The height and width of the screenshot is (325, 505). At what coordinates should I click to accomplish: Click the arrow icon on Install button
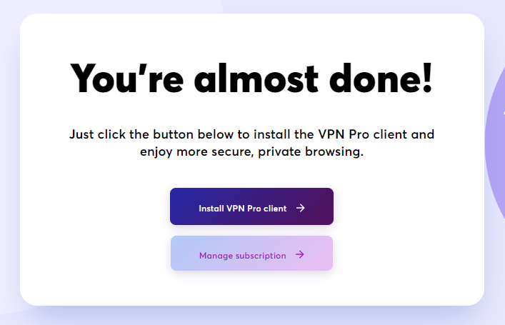(x=301, y=209)
